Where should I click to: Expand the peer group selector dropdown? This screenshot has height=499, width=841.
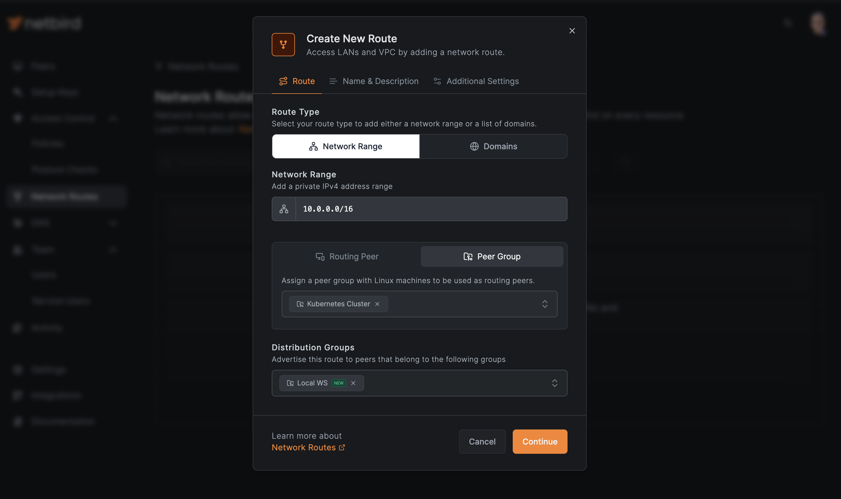coord(545,304)
